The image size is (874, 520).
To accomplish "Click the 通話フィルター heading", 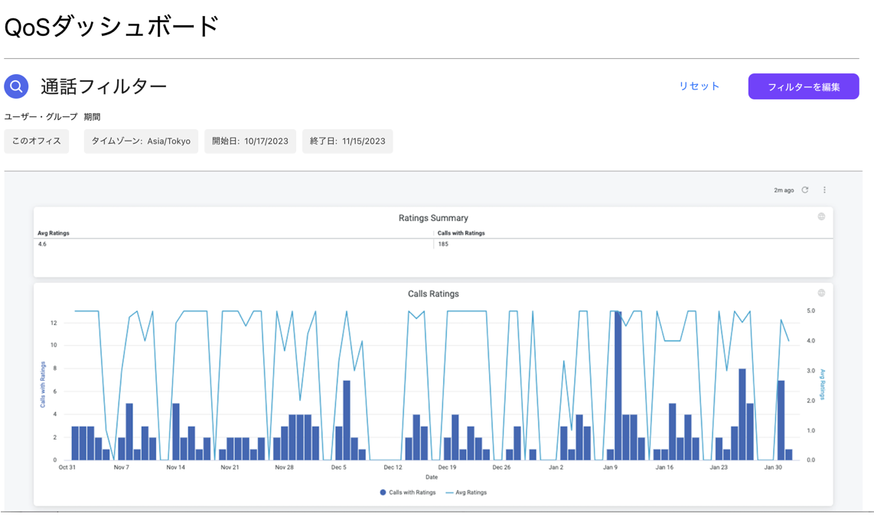I will (x=103, y=86).
